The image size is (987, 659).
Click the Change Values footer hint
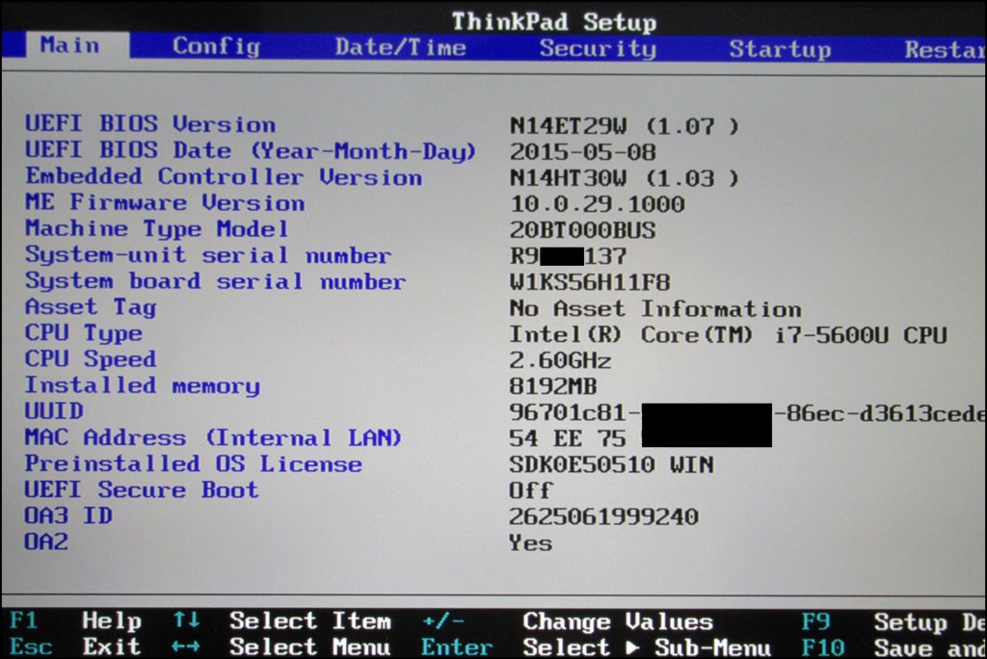point(618,621)
